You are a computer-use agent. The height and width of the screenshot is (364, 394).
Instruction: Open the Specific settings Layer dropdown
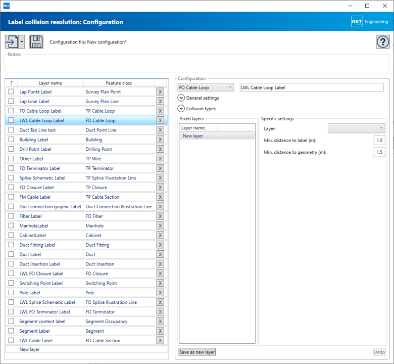pyautogui.click(x=356, y=128)
